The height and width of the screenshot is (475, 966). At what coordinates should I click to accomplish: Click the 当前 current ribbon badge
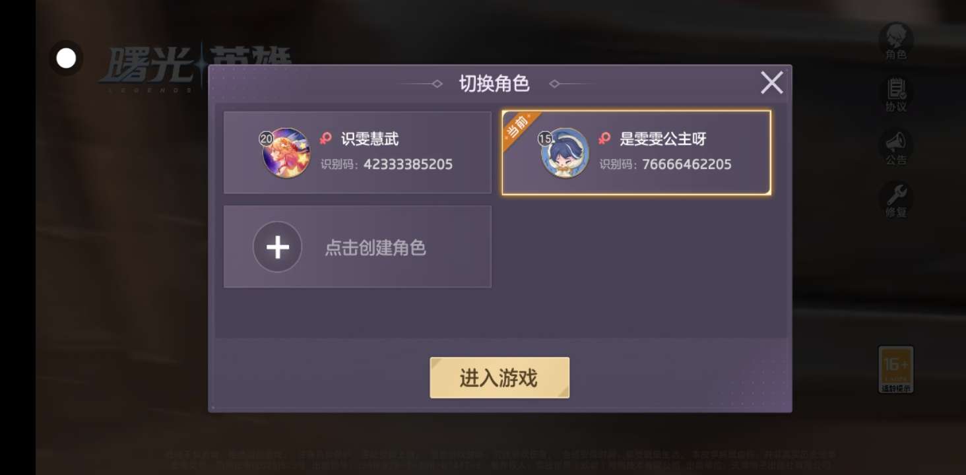[x=521, y=128]
